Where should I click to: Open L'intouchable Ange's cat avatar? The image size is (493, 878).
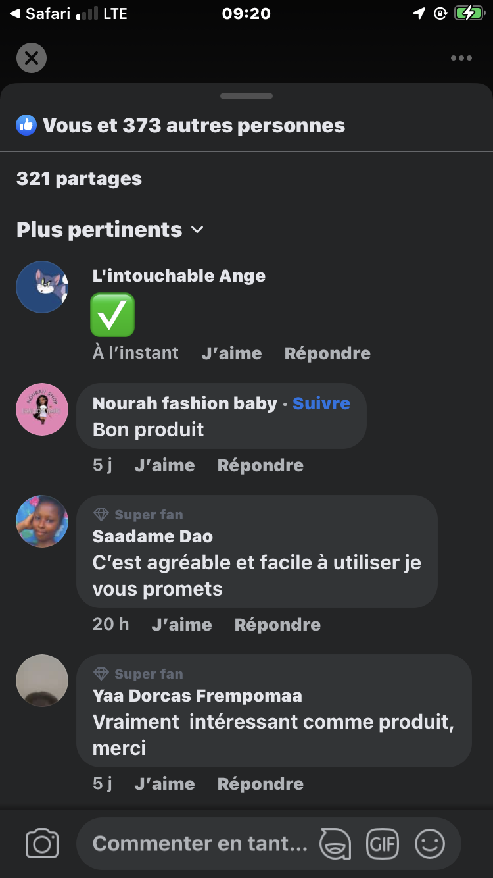tap(42, 287)
